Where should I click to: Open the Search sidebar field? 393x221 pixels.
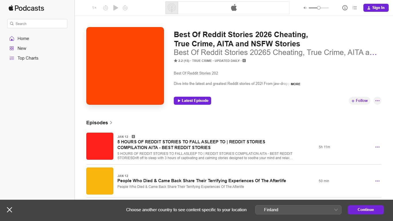click(37, 24)
